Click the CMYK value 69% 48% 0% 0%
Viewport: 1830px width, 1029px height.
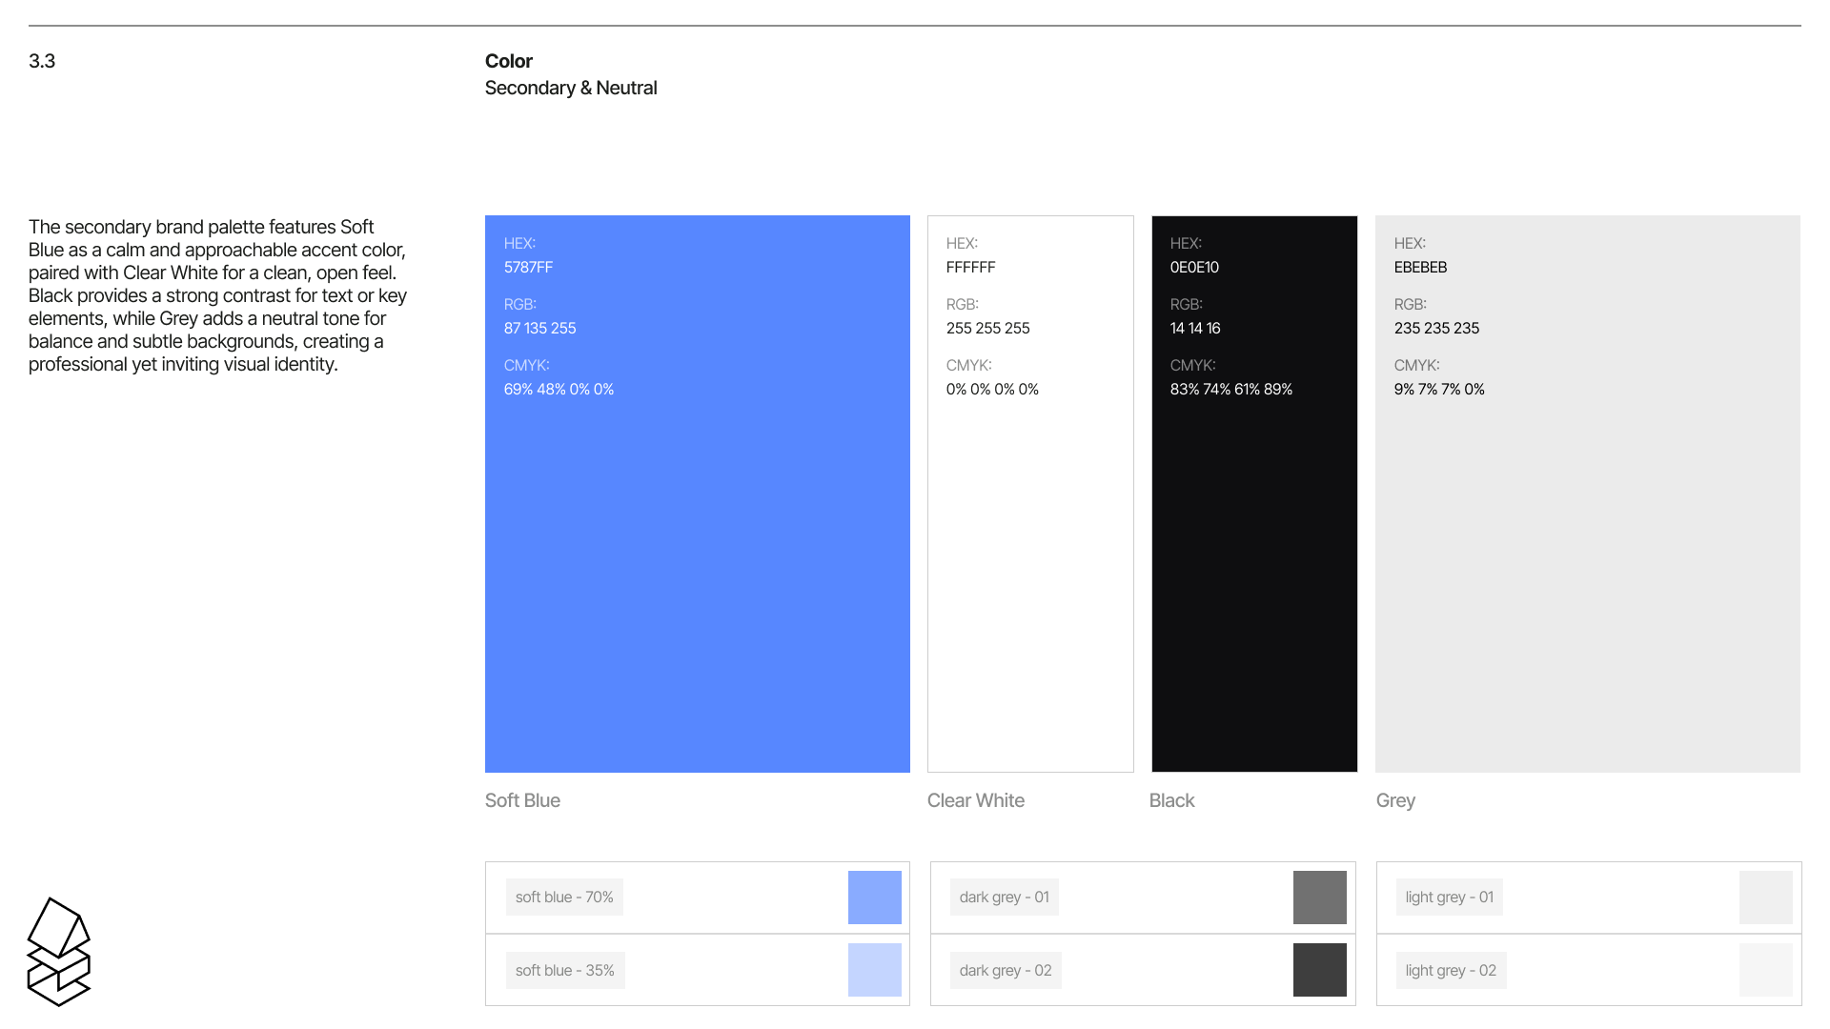[x=559, y=390]
